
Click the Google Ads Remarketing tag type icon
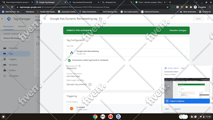pyautogui.click(x=71, y=52)
